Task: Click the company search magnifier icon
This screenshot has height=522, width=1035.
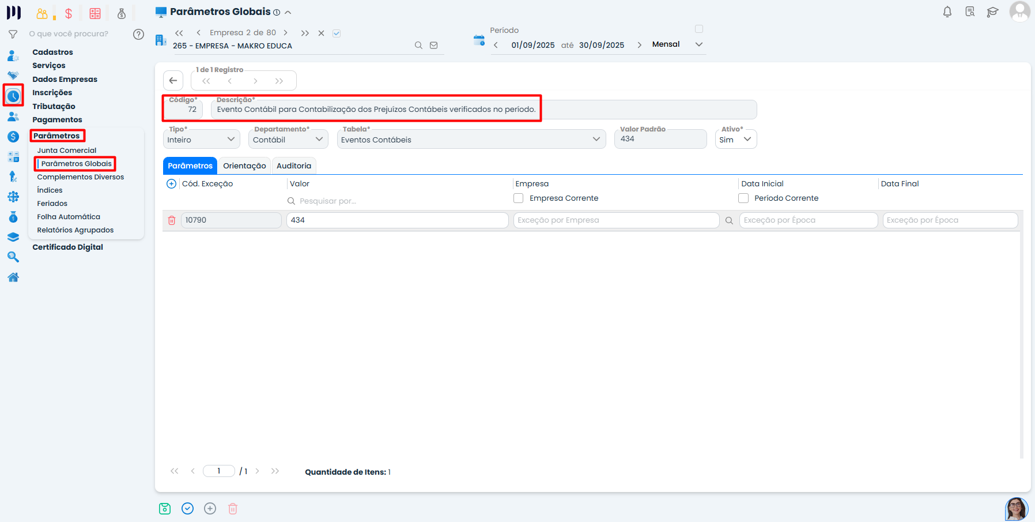Action: (418, 46)
